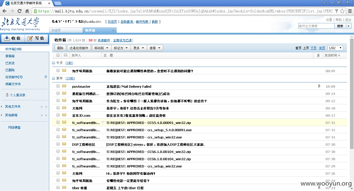
Task: Open the settings wrench icon for 其他文件夹
Action: [x=46, y=107]
